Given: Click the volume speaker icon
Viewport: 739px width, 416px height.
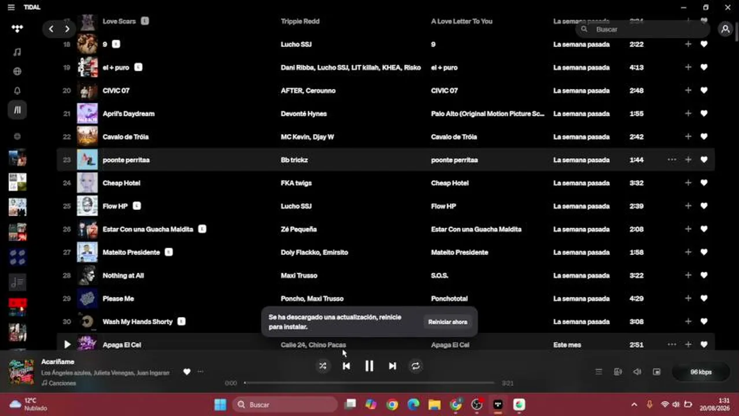Looking at the screenshot, I should click(x=637, y=372).
